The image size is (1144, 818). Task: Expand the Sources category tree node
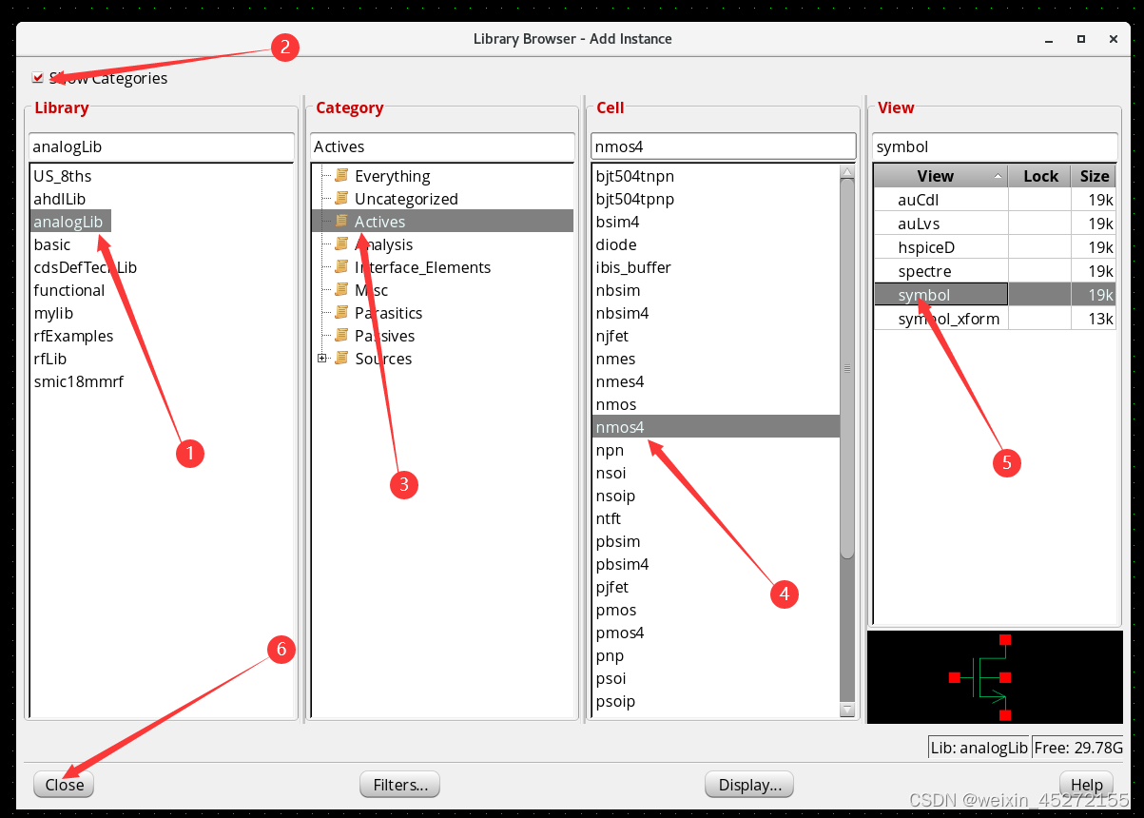pyautogui.click(x=322, y=359)
